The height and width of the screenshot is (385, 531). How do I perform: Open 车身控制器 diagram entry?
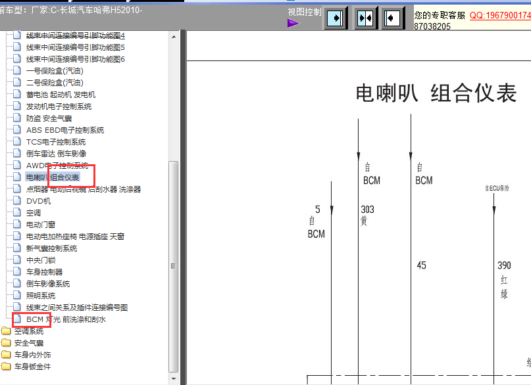pos(44,272)
